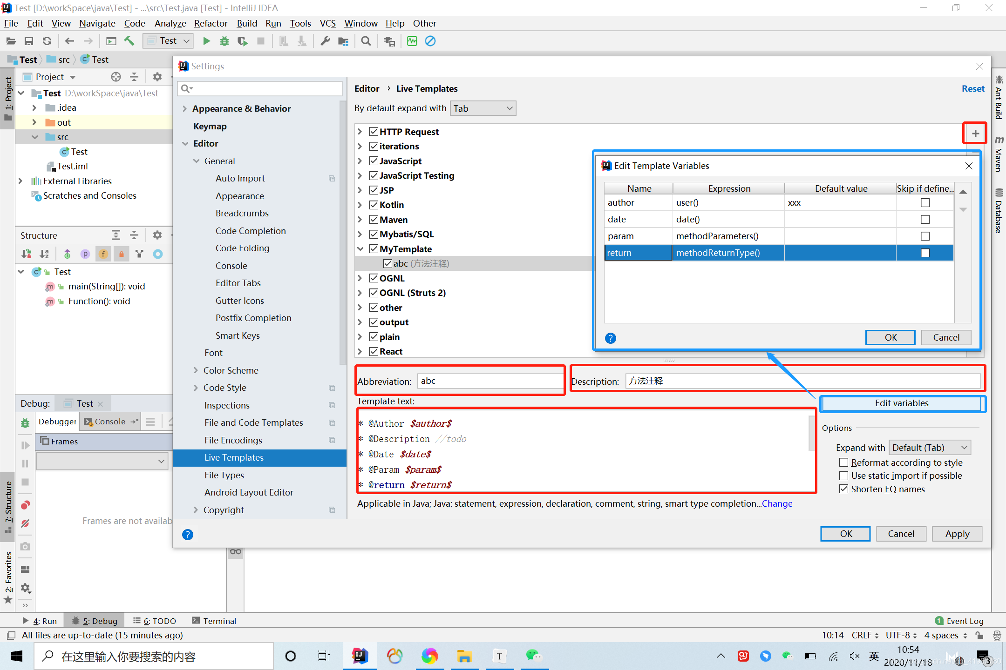The image size is (1006, 670).
Task: Click the Debug bug icon in toolbar
Action: tap(224, 41)
